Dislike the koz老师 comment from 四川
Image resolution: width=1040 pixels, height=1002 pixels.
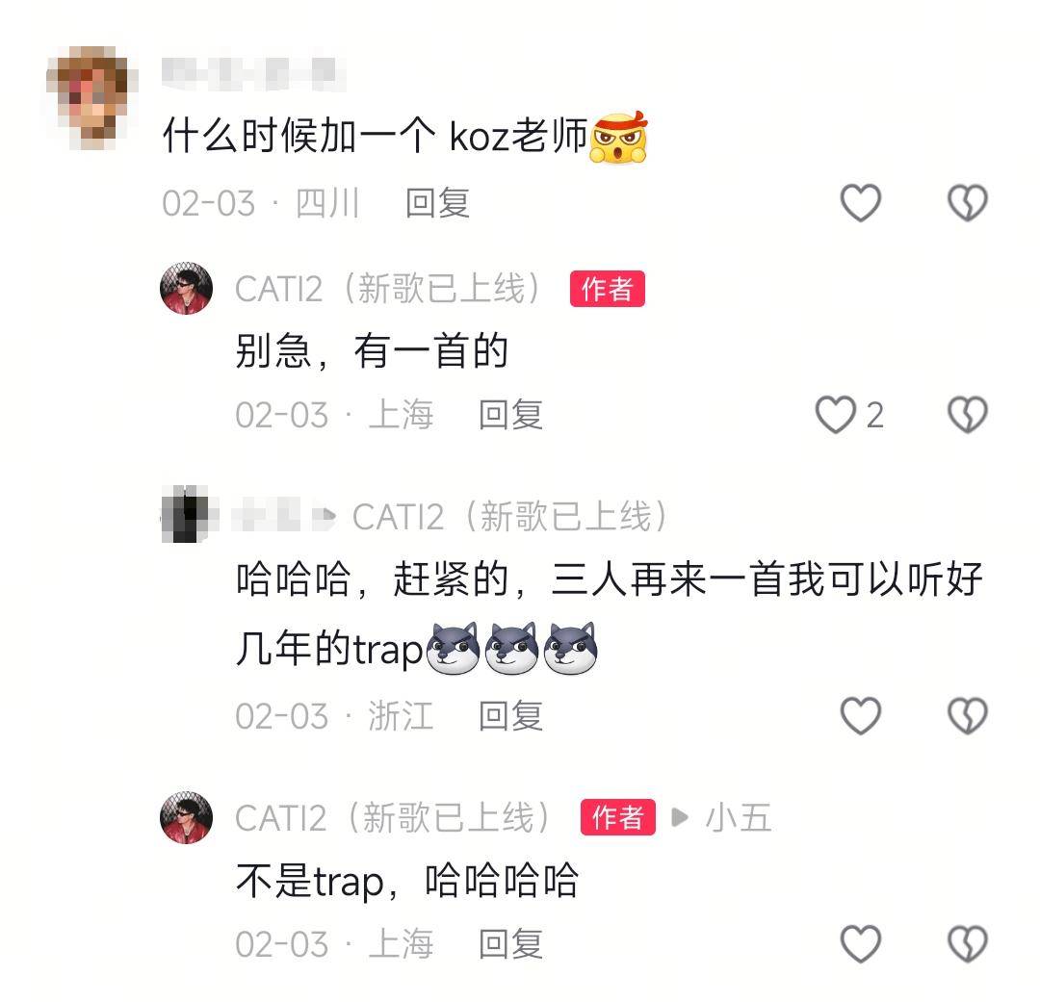click(x=968, y=202)
